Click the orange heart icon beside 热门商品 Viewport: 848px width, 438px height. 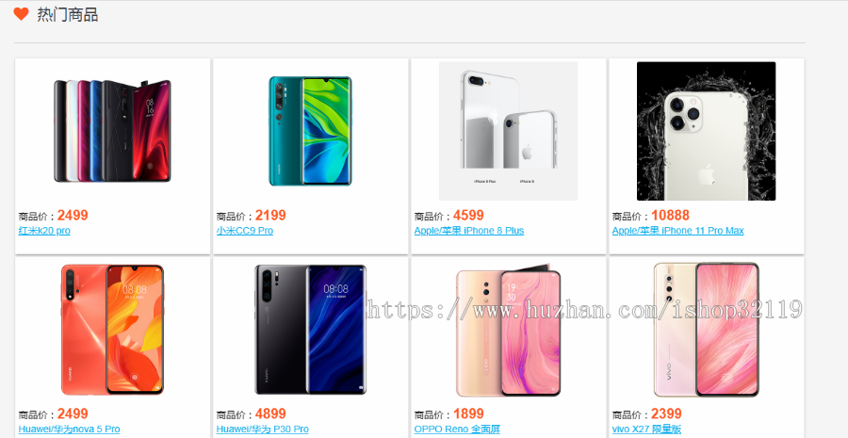[21, 14]
